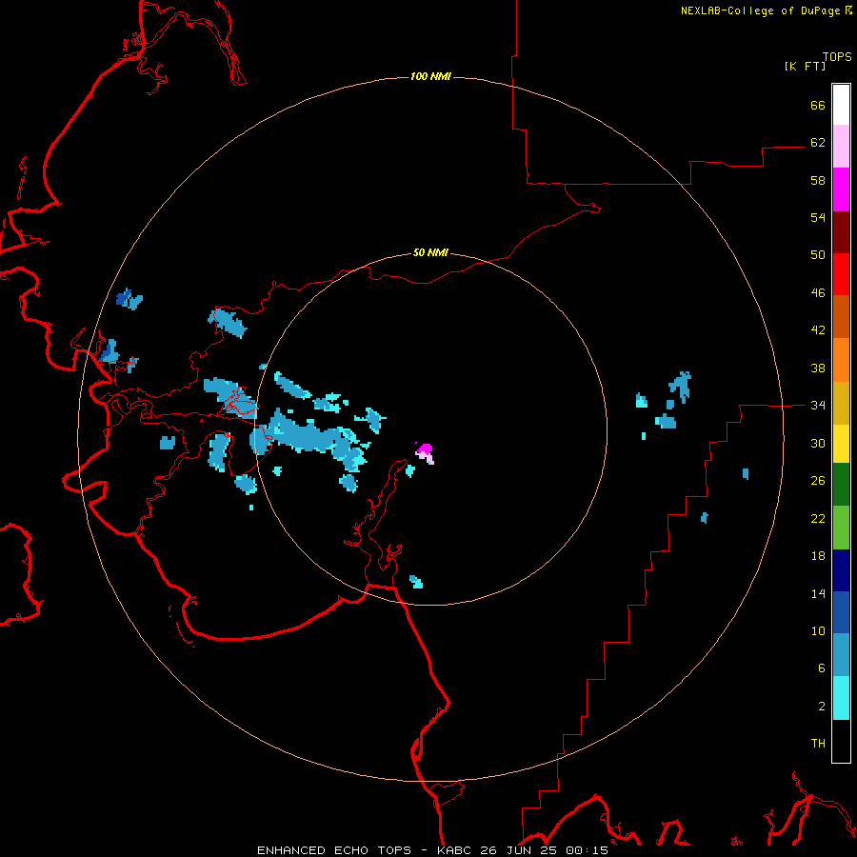The image size is (857, 857).
Task: Click the legend value 2
Action: coord(822,707)
